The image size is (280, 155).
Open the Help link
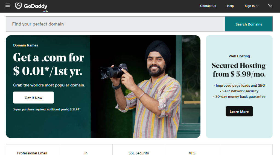click(x=230, y=6)
